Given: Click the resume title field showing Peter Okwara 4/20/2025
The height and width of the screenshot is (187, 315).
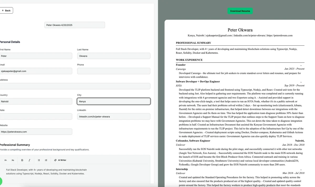Looking at the screenshot, I should click(x=75, y=25).
